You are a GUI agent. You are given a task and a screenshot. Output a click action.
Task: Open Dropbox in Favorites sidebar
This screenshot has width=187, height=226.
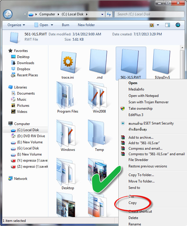pos(23,69)
